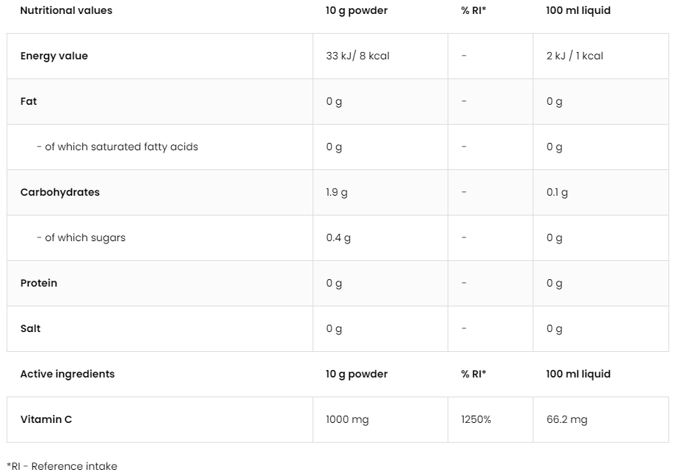Select the 1250% reference intake value

point(476,420)
